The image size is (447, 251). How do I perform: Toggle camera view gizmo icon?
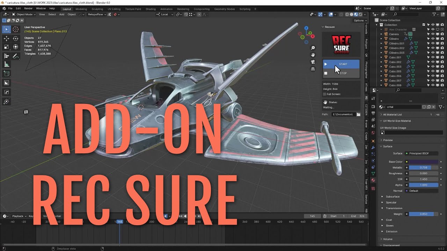(x=313, y=62)
